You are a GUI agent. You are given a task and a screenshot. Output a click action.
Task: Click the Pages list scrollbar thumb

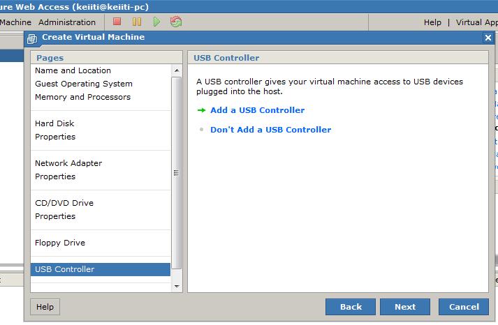coord(177,173)
